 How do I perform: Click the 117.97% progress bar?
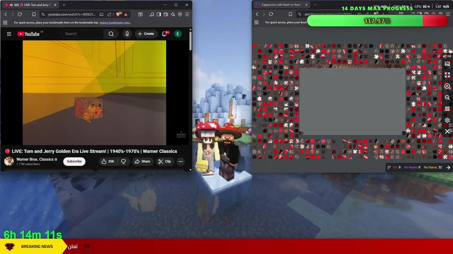click(378, 21)
